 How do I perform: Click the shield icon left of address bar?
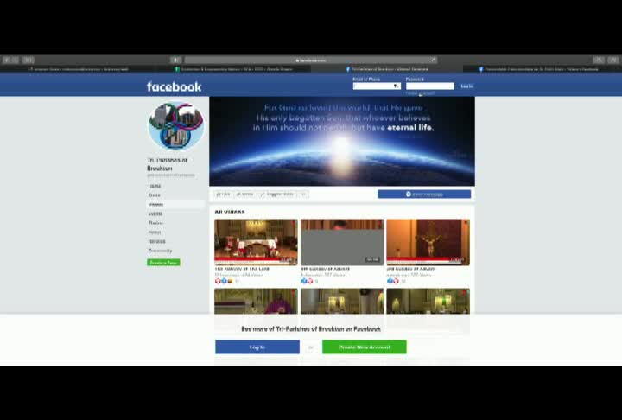click(175, 60)
